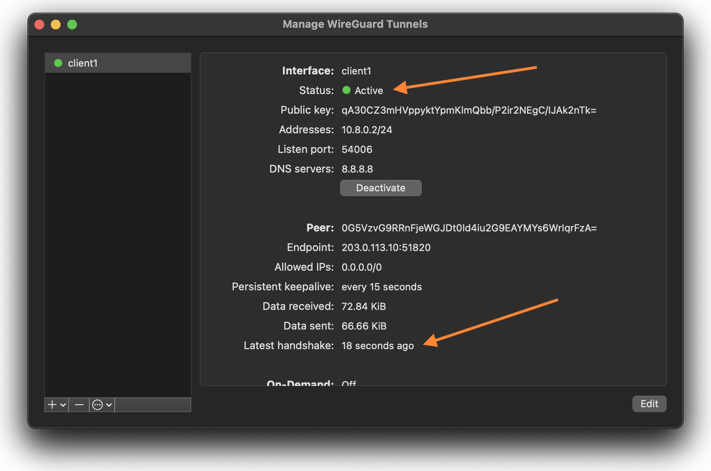
Task: Click the peer public key text
Action: (x=469, y=228)
